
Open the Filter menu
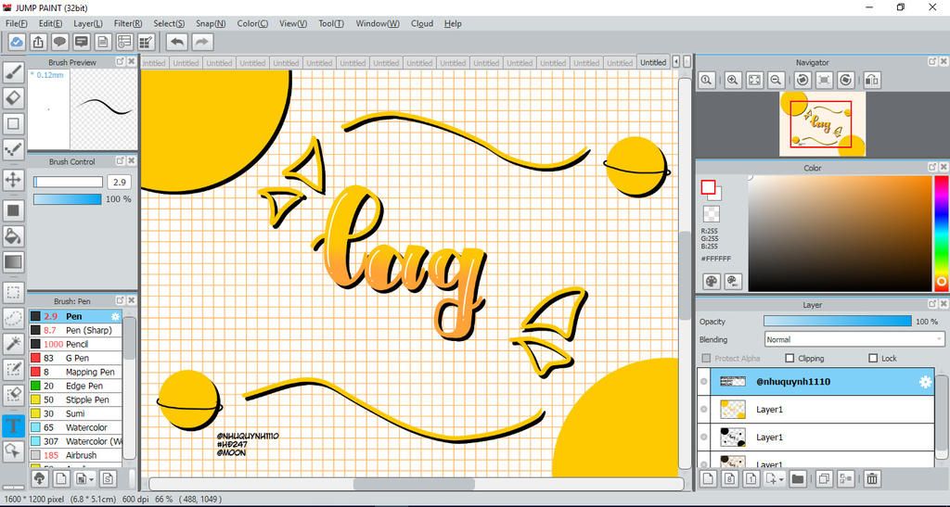click(128, 23)
